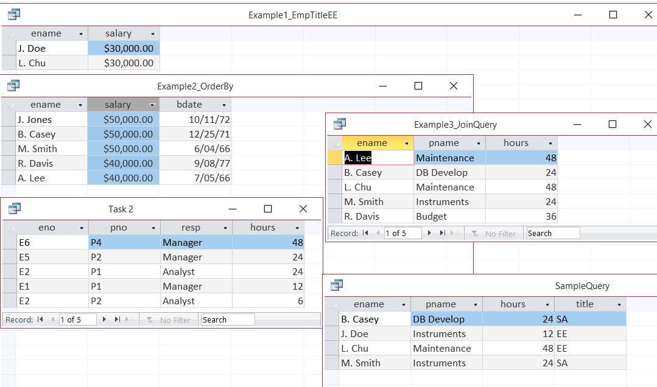Maximize the Example2_OrderBy window
This screenshot has height=387, width=657.
[x=418, y=86]
